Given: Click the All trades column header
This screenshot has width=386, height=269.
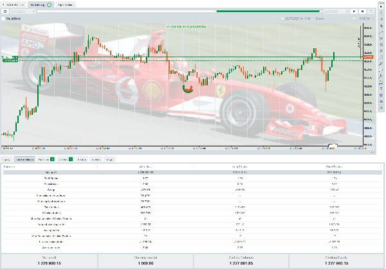Looking at the screenshot, I should [145, 166].
